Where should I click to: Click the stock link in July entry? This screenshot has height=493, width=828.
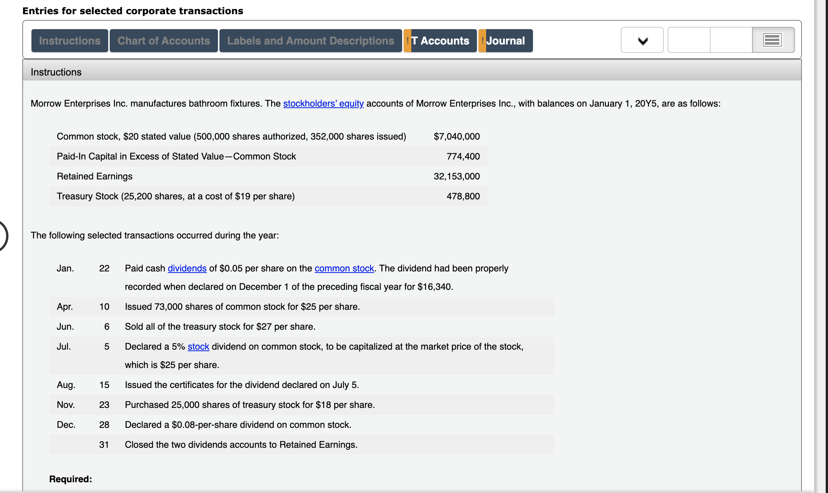pyautogui.click(x=198, y=347)
